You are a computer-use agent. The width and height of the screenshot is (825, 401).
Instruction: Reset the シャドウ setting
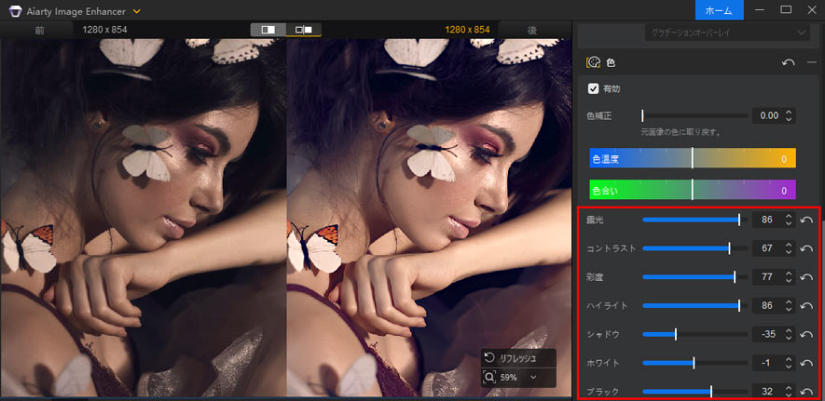point(806,334)
